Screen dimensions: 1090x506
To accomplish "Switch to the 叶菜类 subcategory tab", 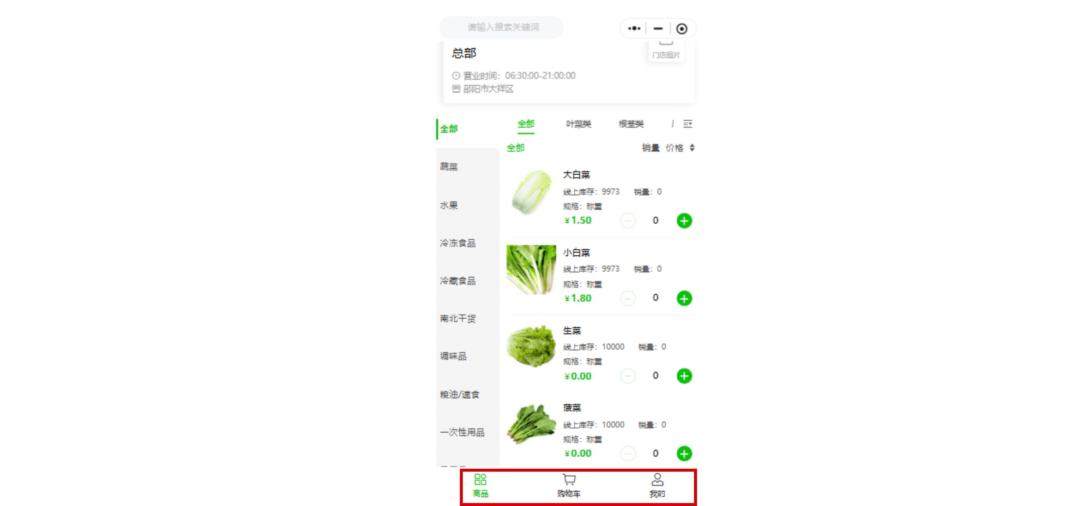I will [x=578, y=124].
